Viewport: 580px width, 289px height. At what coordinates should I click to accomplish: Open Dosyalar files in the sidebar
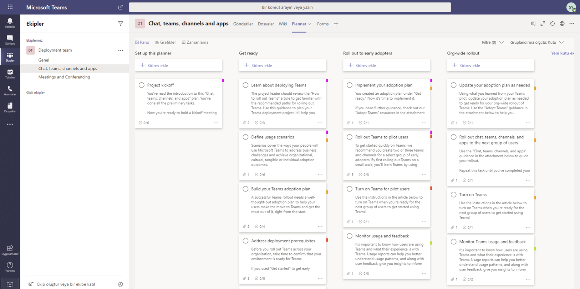tap(10, 107)
